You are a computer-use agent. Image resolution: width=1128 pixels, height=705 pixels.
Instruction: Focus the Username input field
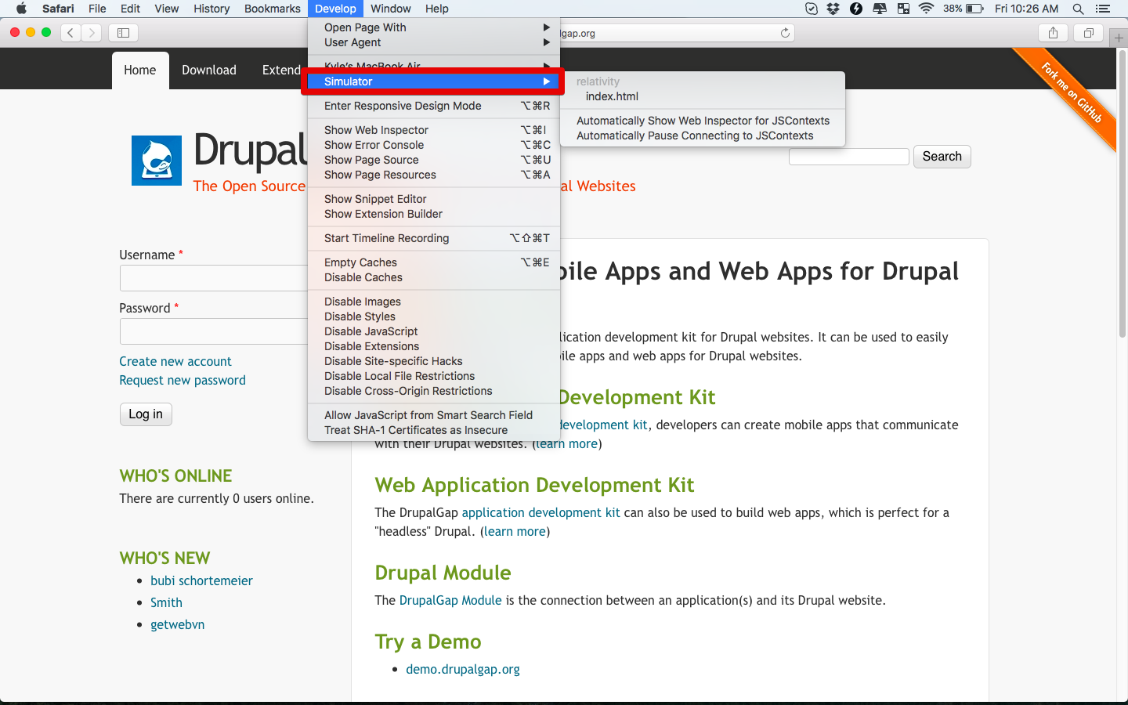point(213,278)
